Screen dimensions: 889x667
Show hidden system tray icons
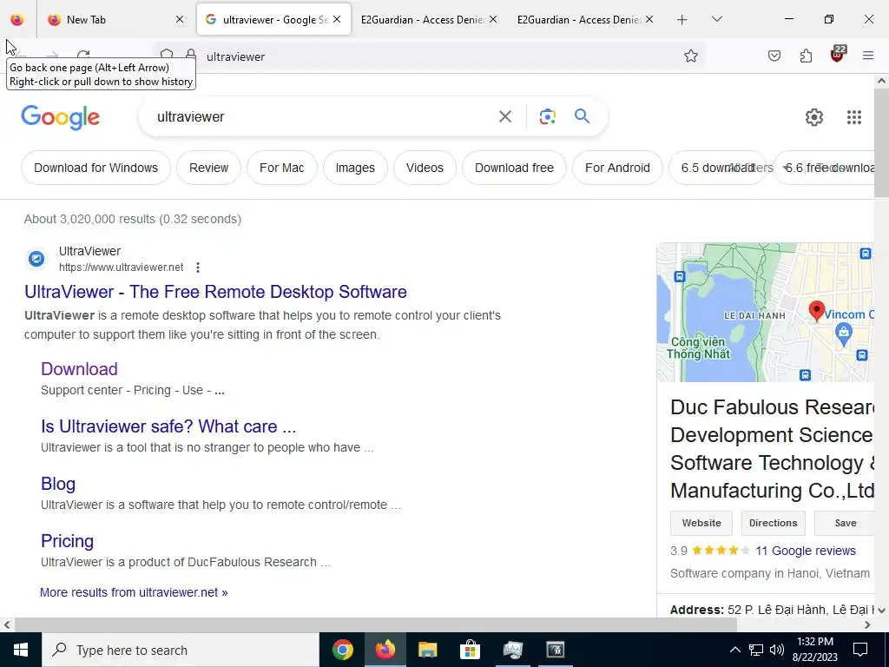[734, 650]
